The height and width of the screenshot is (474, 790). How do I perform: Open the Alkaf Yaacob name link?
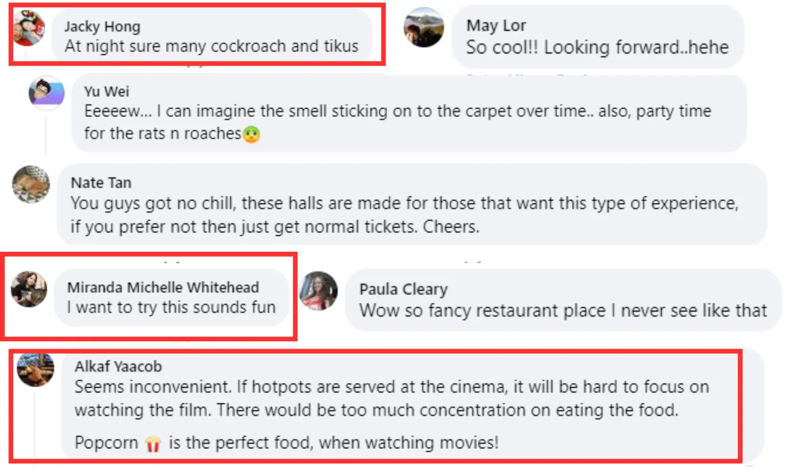click(x=118, y=367)
